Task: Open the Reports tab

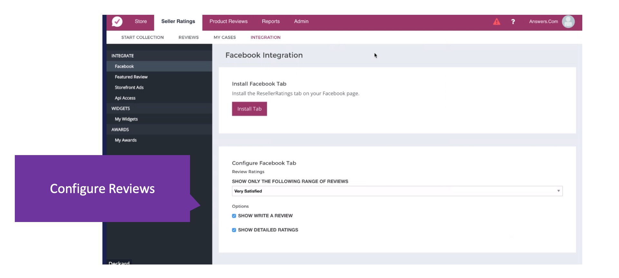Action: 271,22
